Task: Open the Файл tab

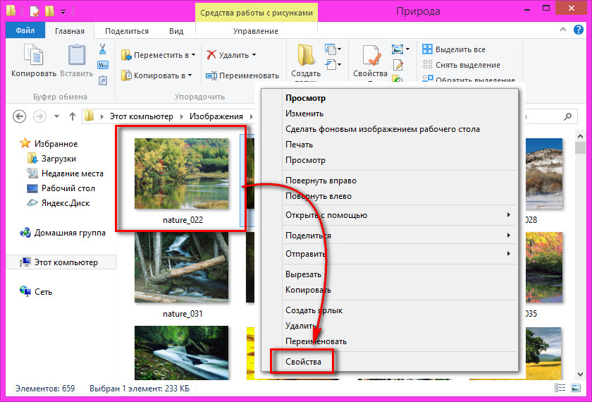Action: (25, 30)
